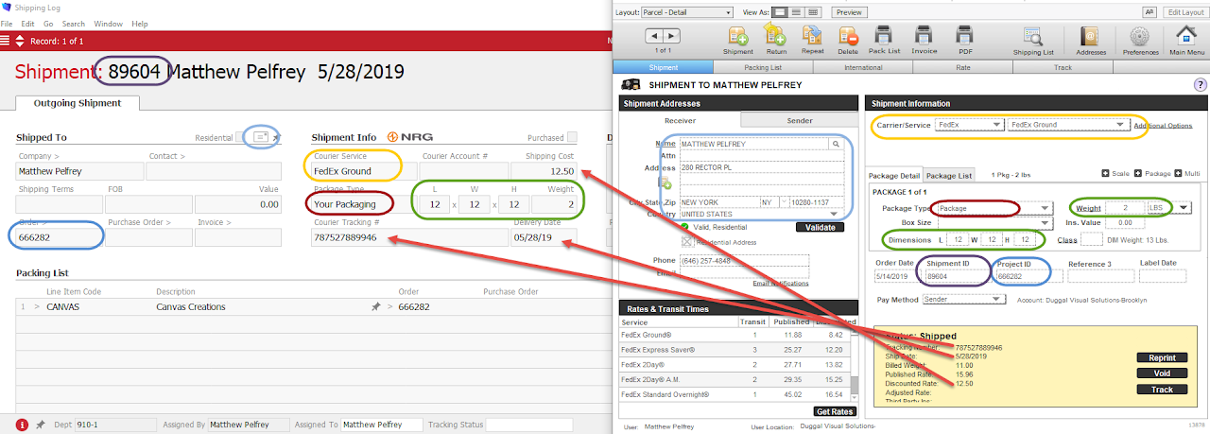Click the address card icon next to Residential
Image resolution: width=1210 pixels, height=434 pixels.
point(261,137)
